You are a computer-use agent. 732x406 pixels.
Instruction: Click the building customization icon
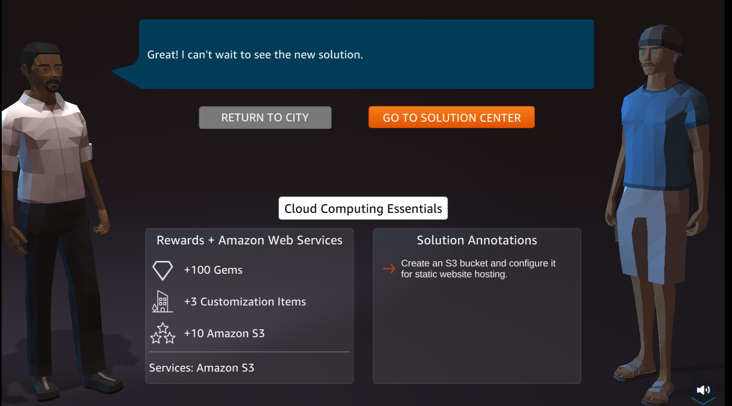[162, 302]
